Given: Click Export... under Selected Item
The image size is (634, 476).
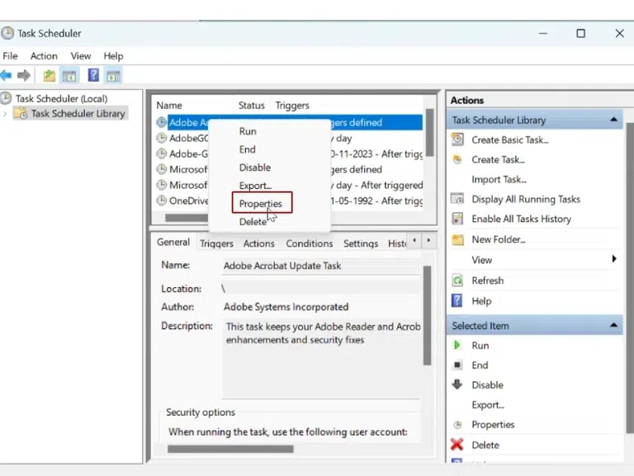Looking at the screenshot, I should coord(488,404).
